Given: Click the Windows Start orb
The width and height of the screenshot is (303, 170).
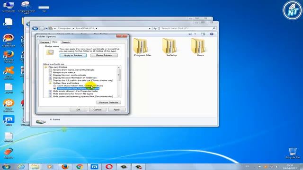Looking at the screenshot, I should pos(6,167).
